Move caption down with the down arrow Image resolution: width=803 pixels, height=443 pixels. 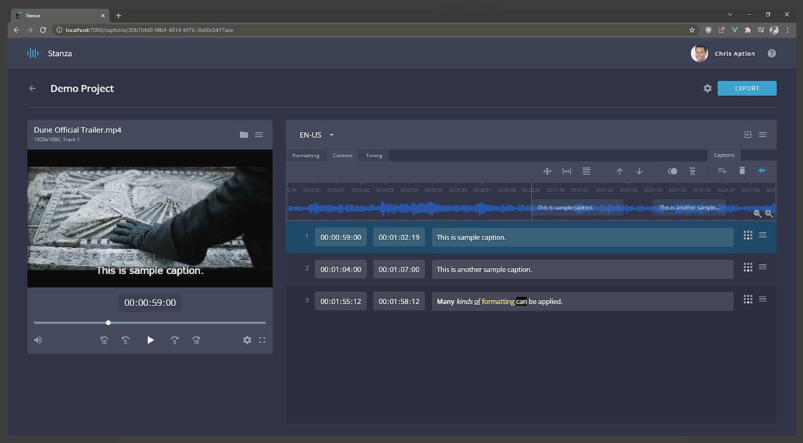[x=639, y=171]
